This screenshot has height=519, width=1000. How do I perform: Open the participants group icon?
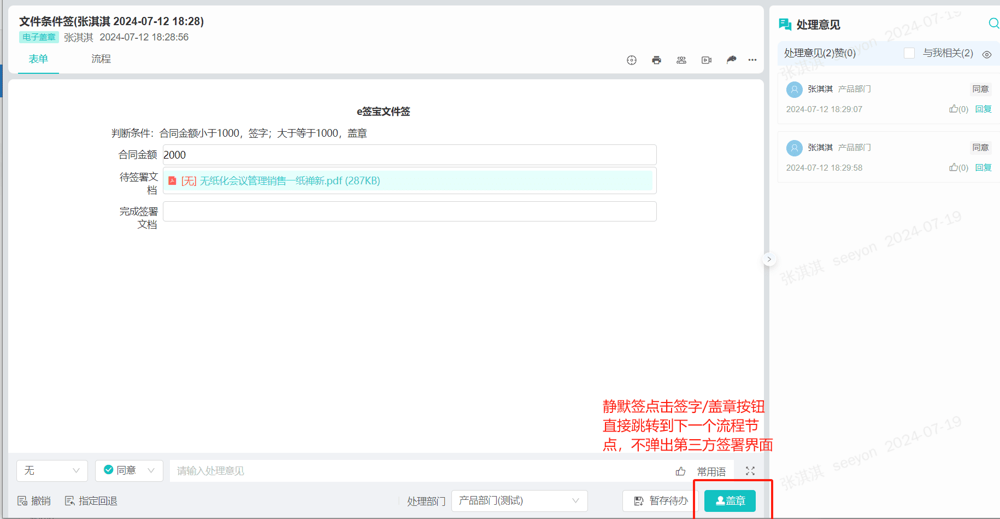681,60
